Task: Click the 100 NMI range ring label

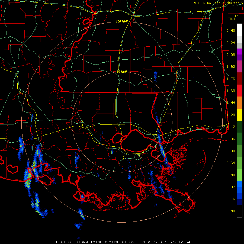Action: click(122, 21)
